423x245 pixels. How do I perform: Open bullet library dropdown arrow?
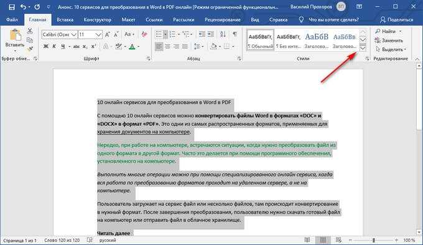coord(165,34)
